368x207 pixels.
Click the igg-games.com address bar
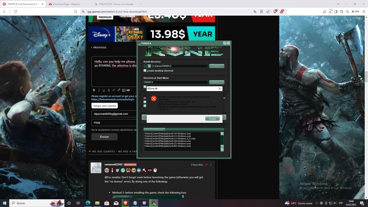coord(164,11)
